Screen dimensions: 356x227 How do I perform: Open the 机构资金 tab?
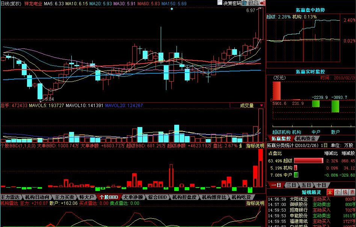305,138
